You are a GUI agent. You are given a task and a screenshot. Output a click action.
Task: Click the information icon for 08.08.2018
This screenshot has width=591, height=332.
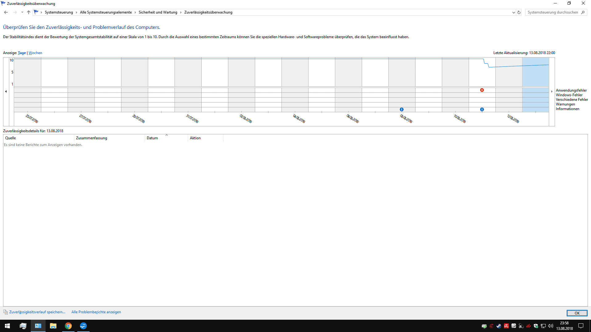click(402, 109)
